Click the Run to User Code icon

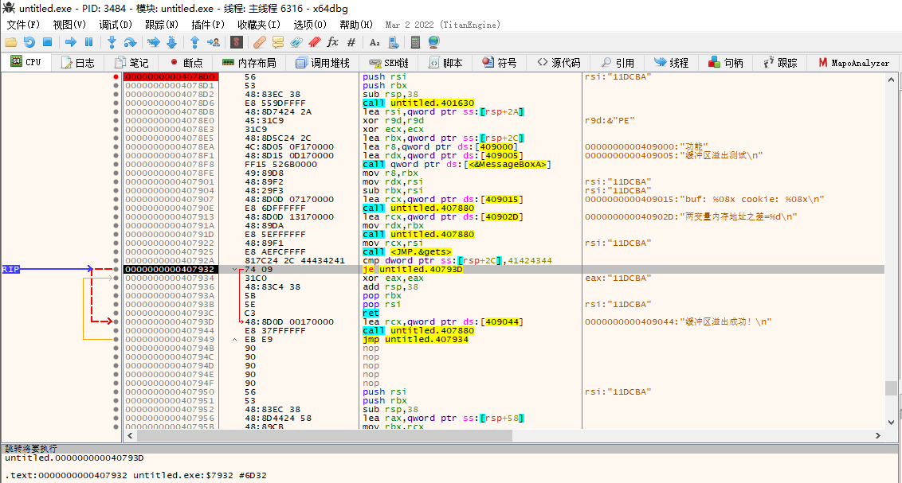tap(214, 42)
